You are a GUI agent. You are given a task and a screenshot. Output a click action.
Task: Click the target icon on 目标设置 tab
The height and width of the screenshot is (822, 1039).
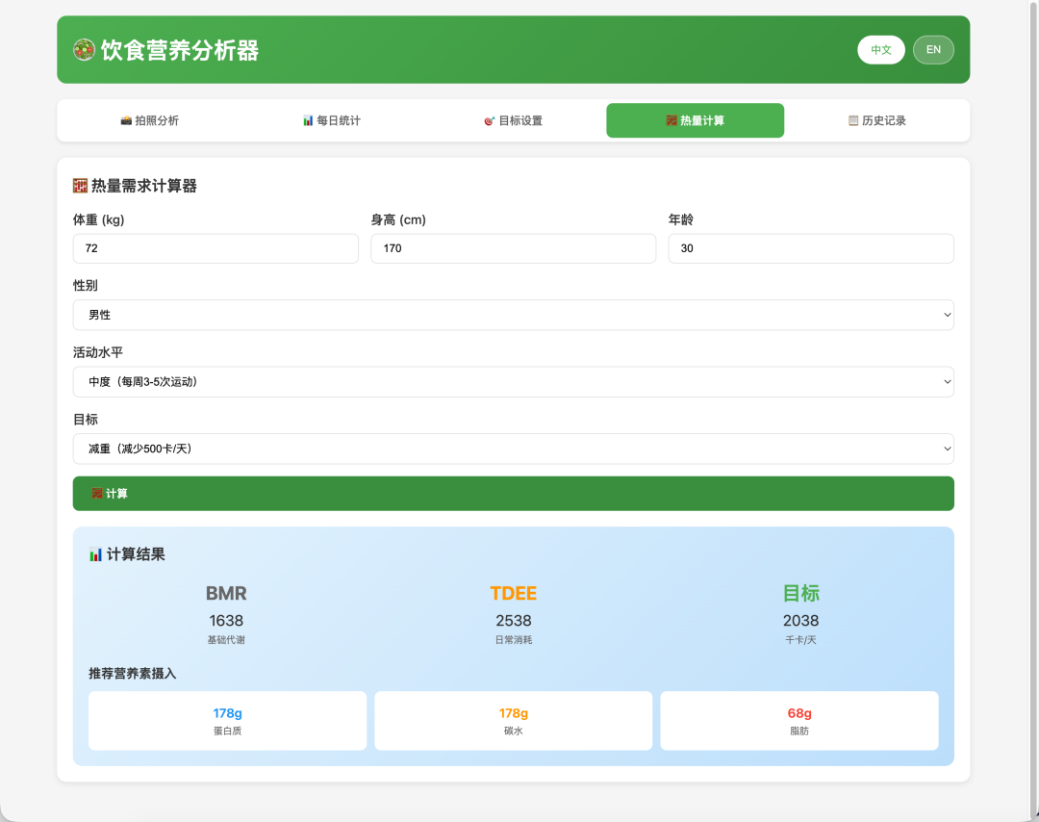[490, 120]
